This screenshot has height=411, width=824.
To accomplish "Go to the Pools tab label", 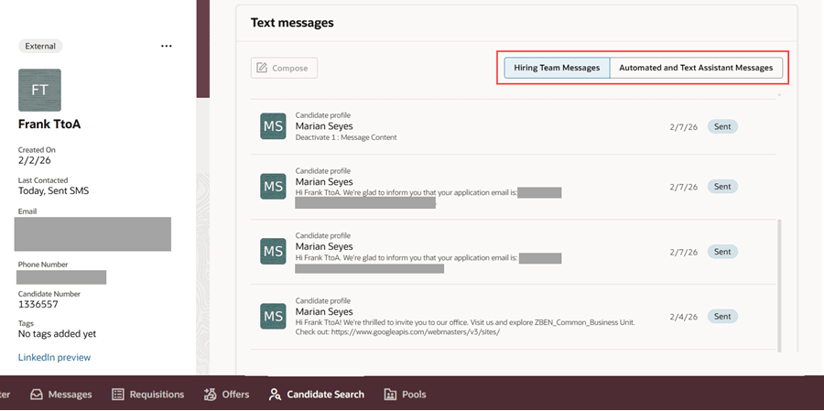I will pos(414,395).
